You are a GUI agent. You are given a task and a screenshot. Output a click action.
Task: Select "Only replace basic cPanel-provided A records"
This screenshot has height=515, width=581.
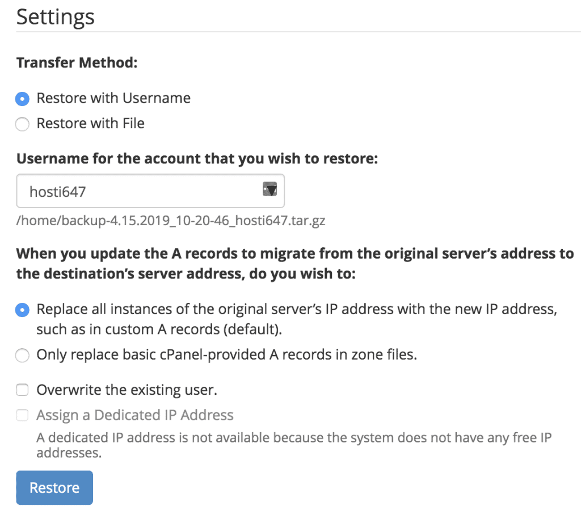pos(22,355)
